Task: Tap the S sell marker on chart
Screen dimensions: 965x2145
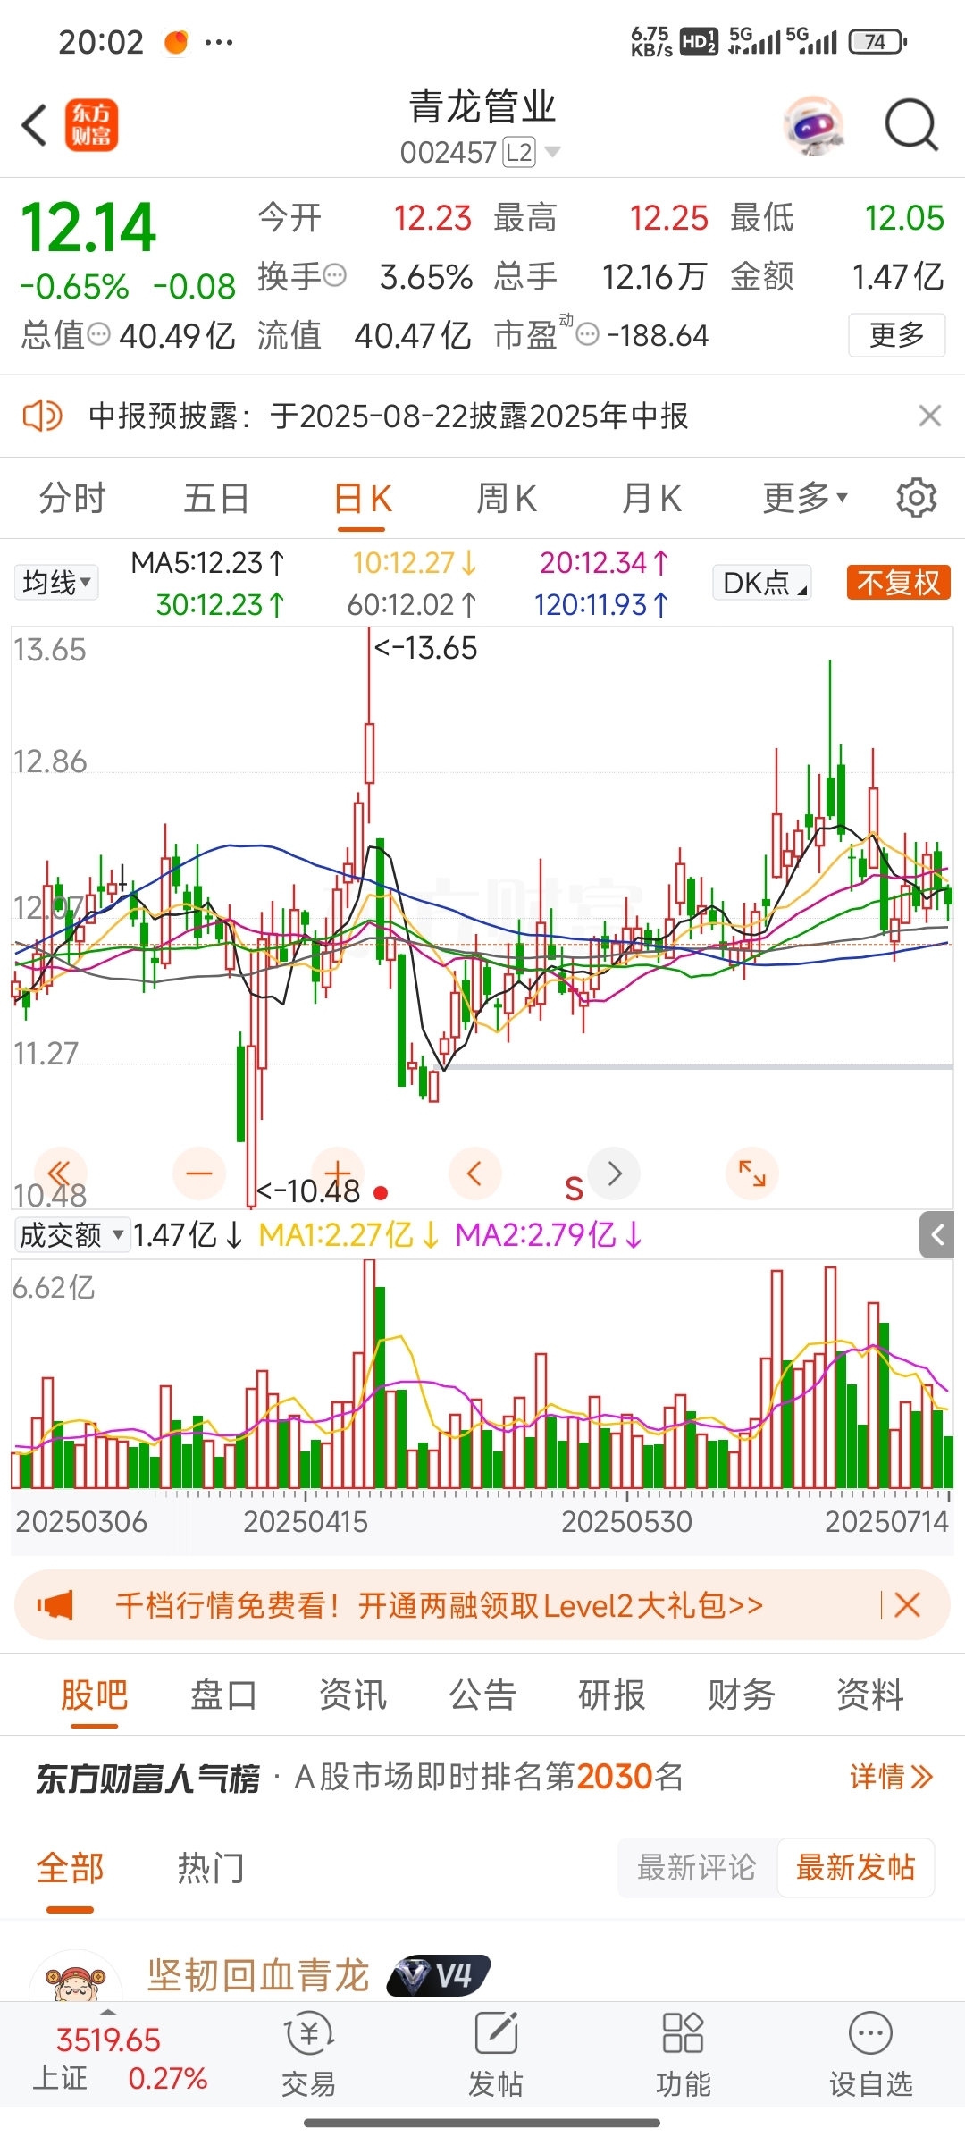Action: pyautogui.click(x=574, y=1189)
